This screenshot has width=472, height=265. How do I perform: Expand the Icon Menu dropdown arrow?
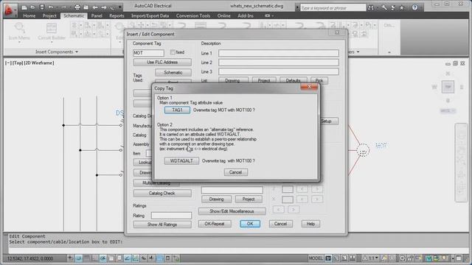[x=19, y=42]
